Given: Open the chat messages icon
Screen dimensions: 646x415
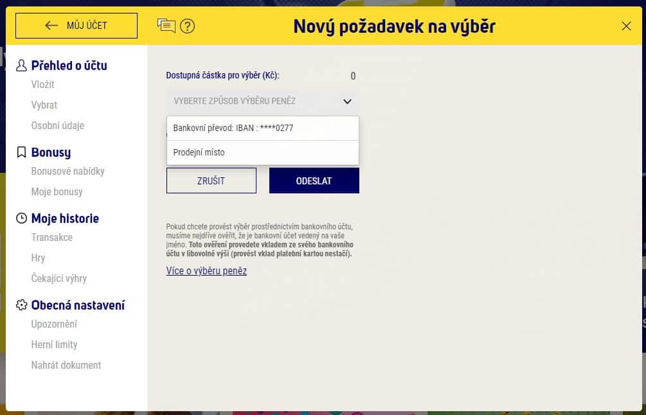Looking at the screenshot, I should tap(166, 26).
